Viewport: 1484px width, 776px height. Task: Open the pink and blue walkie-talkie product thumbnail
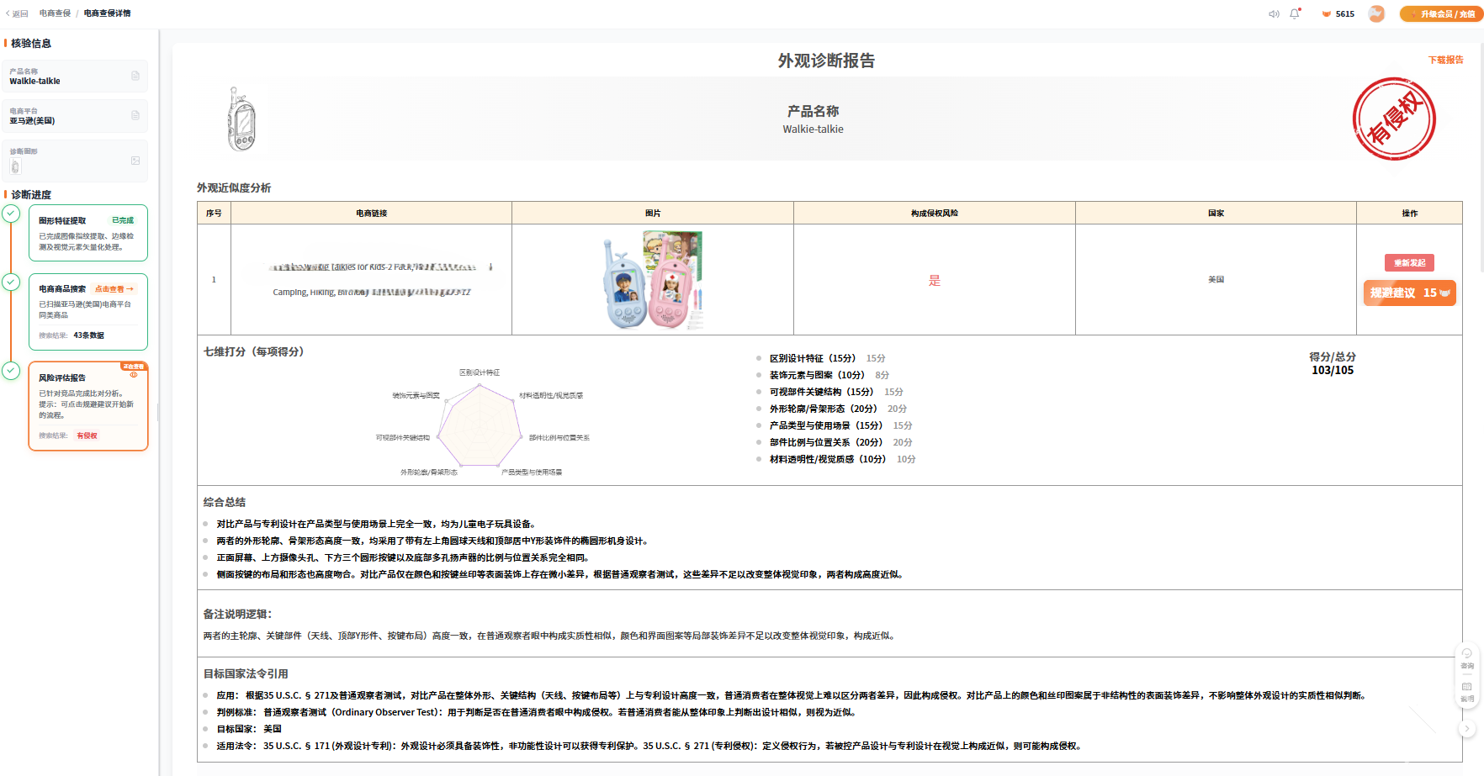[x=653, y=280]
